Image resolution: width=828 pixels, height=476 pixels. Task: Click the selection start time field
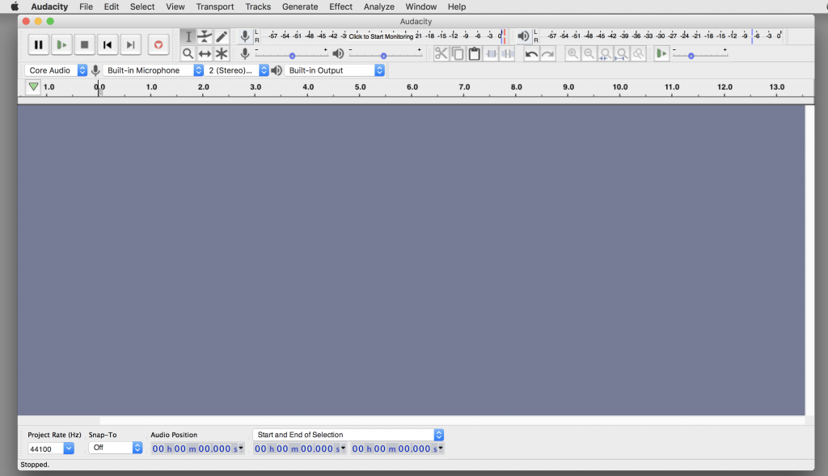tap(300, 449)
